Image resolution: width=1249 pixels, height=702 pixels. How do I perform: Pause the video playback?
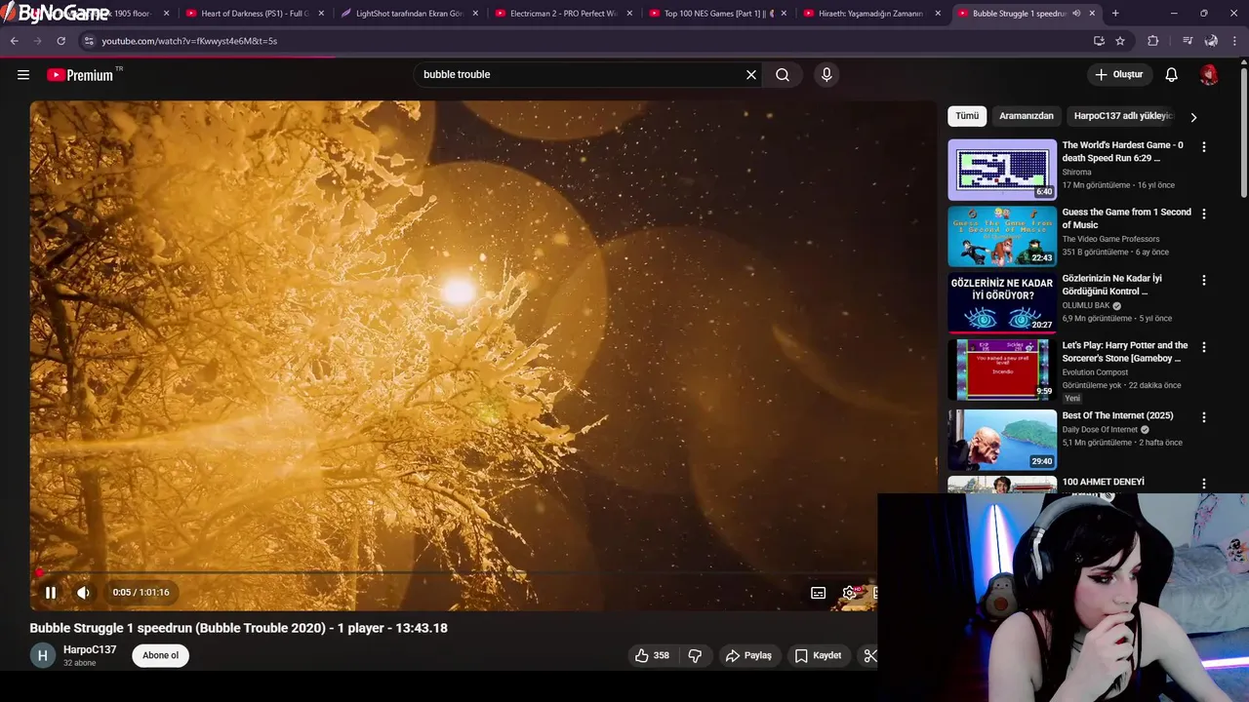point(51,592)
